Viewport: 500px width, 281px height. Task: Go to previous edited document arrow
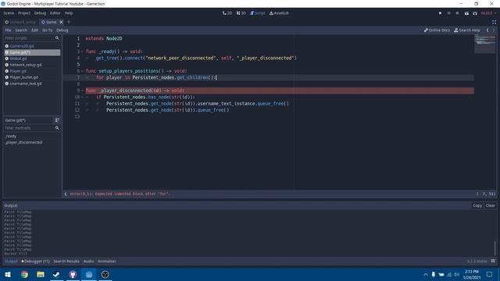(x=487, y=30)
